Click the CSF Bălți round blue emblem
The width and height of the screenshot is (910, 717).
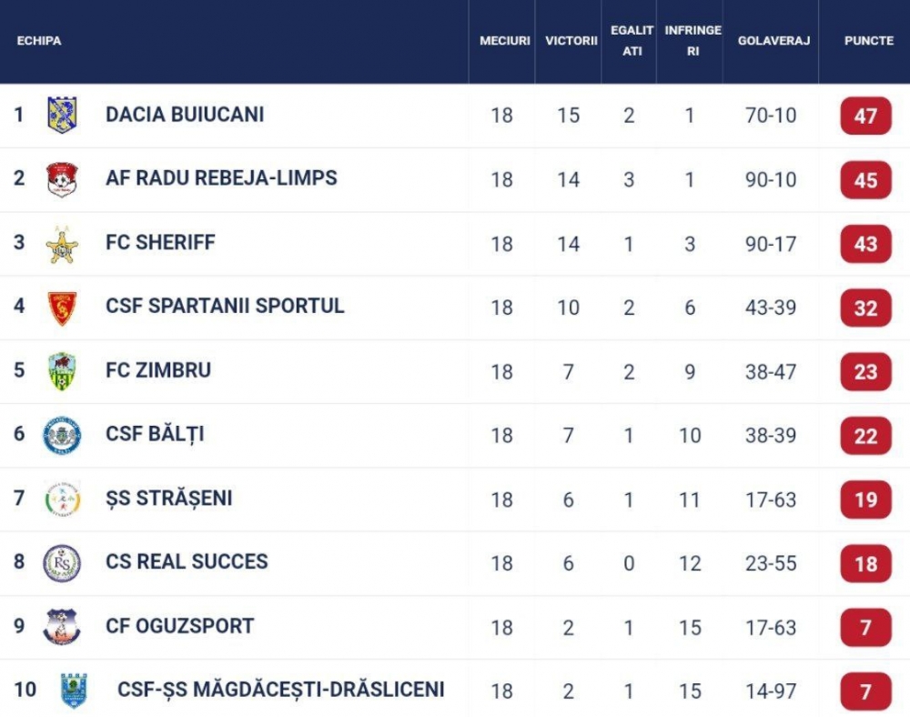pyautogui.click(x=62, y=435)
